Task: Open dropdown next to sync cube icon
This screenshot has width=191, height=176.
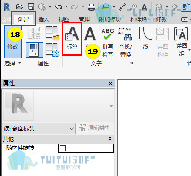Action: pyautogui.click(x=50, y=7)
